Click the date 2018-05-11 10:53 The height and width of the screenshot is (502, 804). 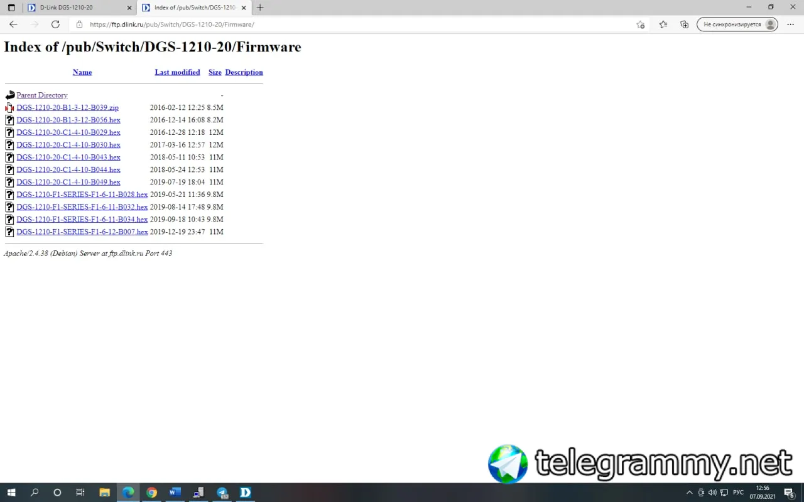coord(177,158)
